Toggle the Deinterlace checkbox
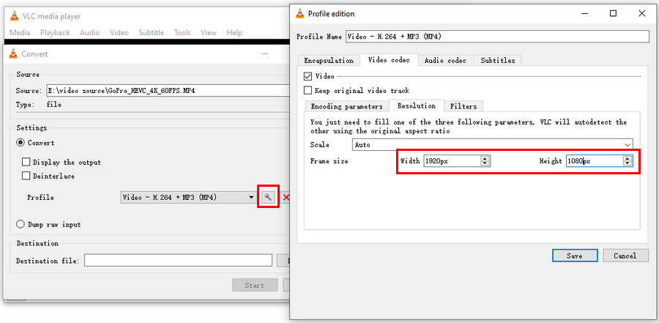 coord(26,176)
